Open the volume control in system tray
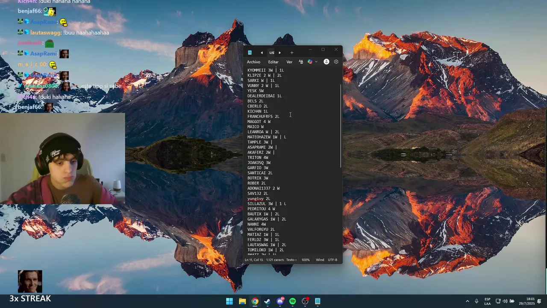The height and width of the screenshot is (308, 547). (505, 301)
